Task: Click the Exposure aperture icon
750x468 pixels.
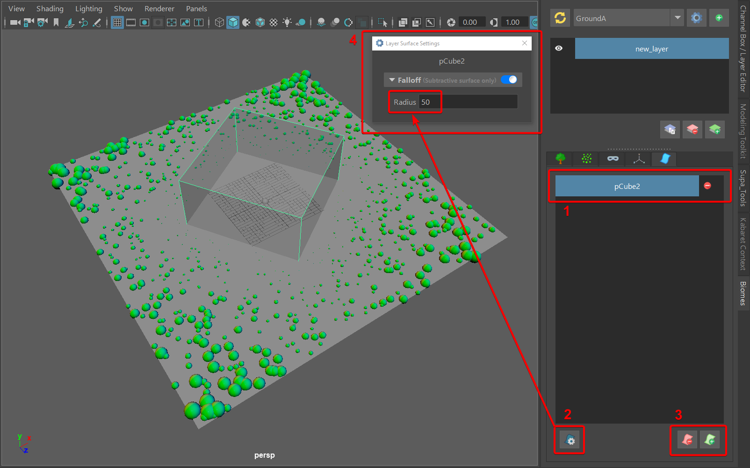Action: tap(451, 22)
